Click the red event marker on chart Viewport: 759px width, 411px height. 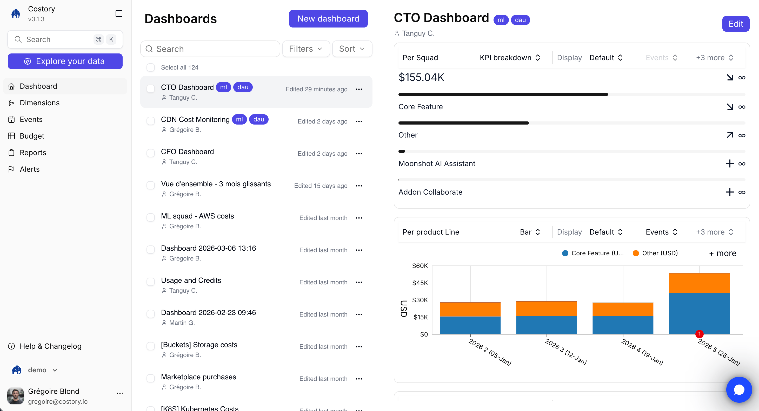(699, 334)
